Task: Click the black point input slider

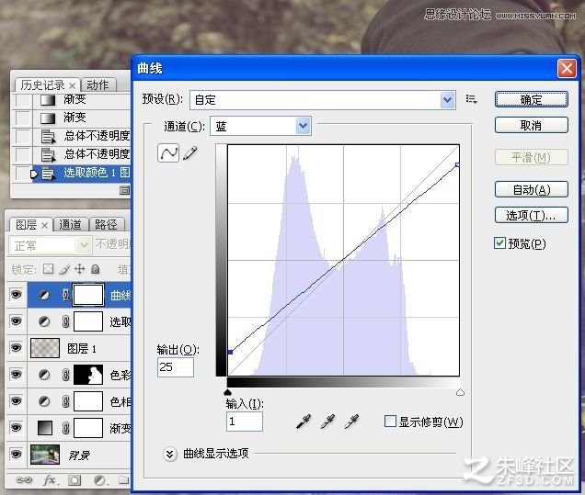Action: point(227,392)
